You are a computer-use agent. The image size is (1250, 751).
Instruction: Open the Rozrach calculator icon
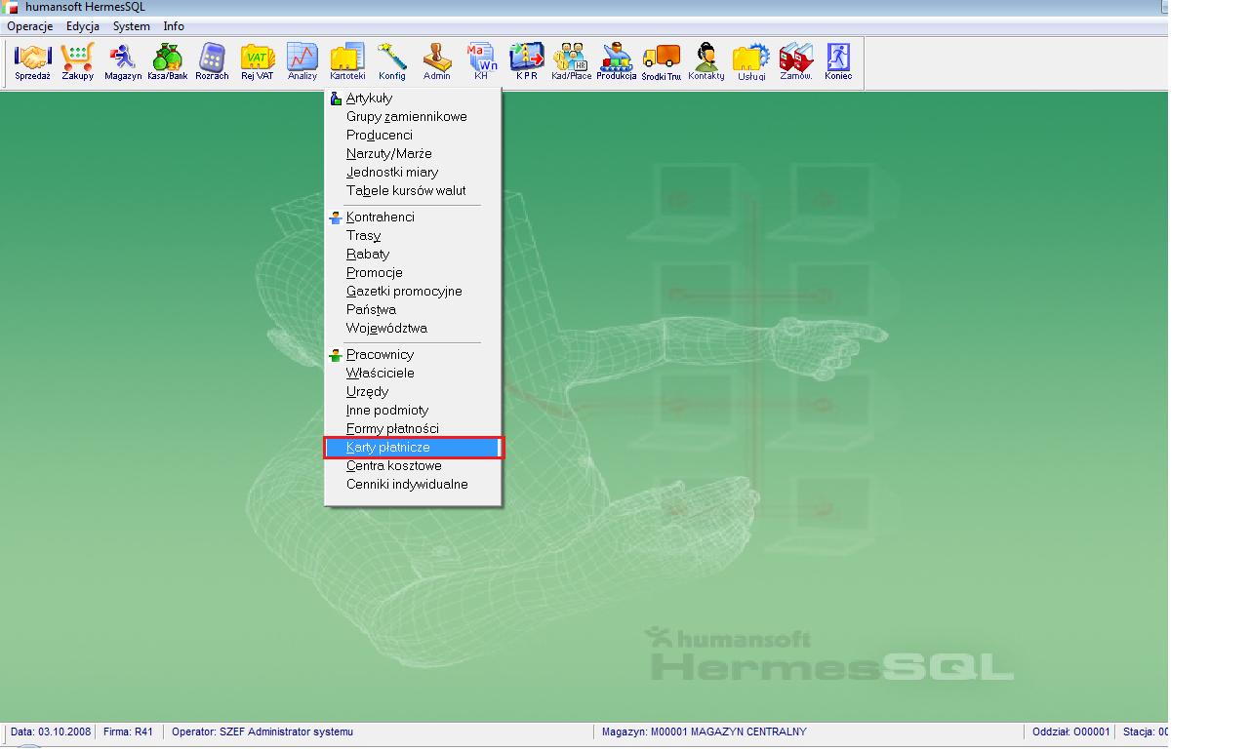(212, 61)
